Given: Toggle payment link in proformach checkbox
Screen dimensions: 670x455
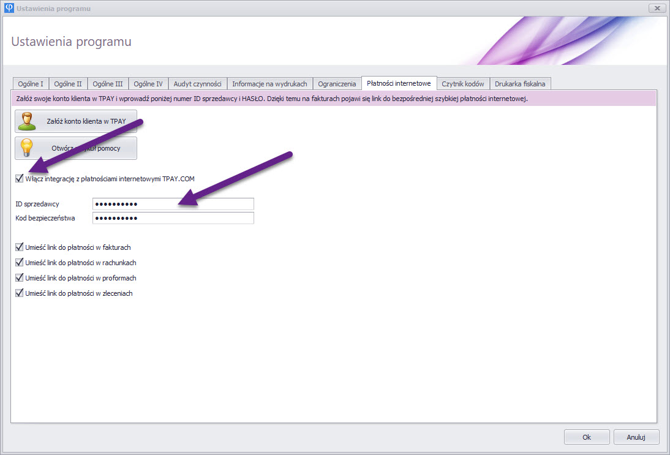Looking at the screenshot, I should [20, 278].
